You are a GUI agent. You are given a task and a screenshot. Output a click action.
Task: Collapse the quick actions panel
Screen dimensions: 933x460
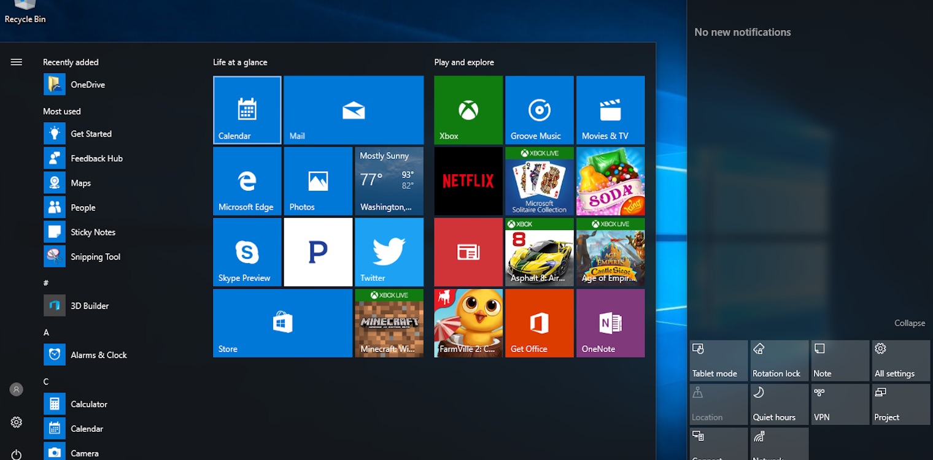click(x=910, y=323)
